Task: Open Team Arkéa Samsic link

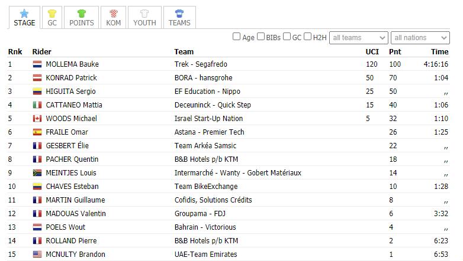Action: coord(205,145)
